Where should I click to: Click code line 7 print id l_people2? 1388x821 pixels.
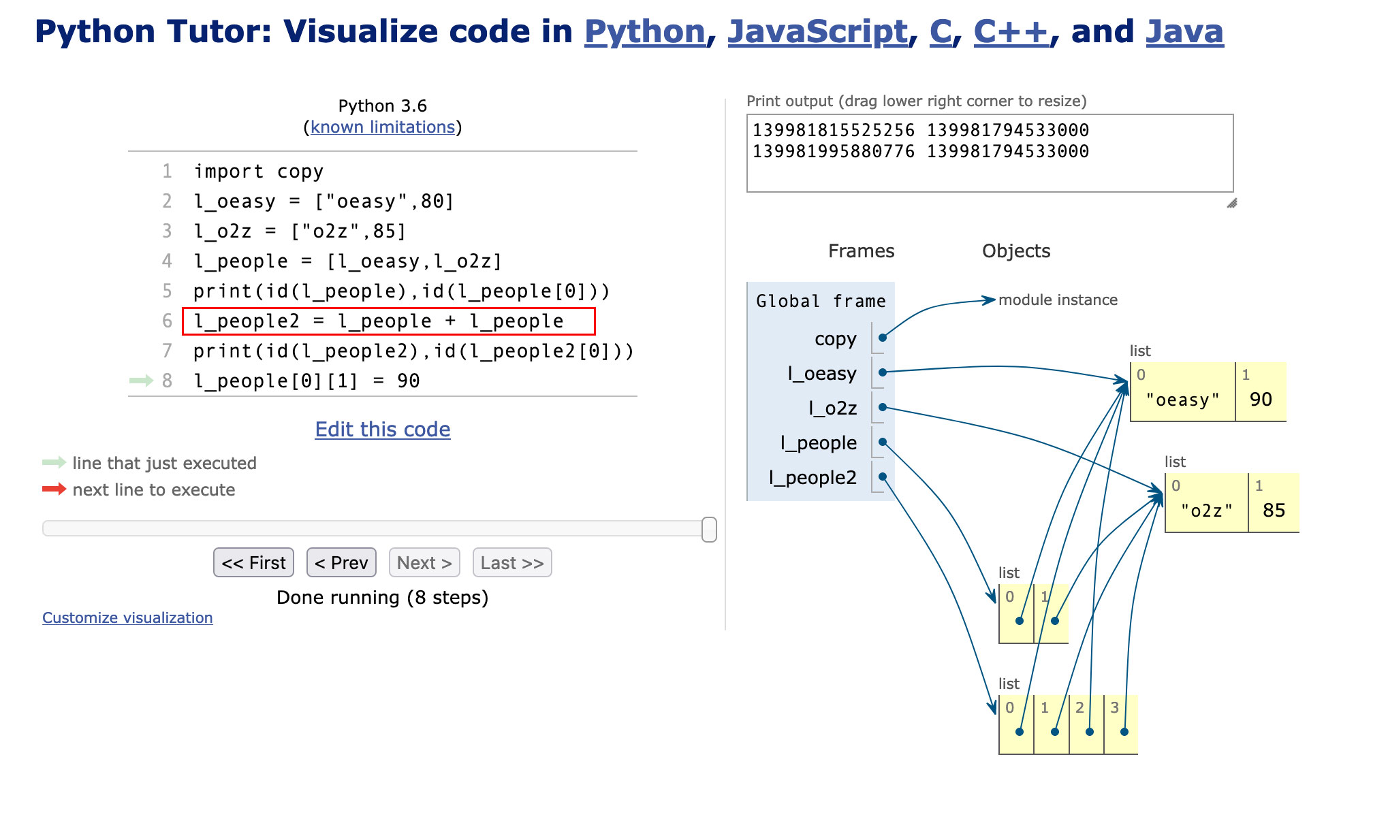coord(413,351)
